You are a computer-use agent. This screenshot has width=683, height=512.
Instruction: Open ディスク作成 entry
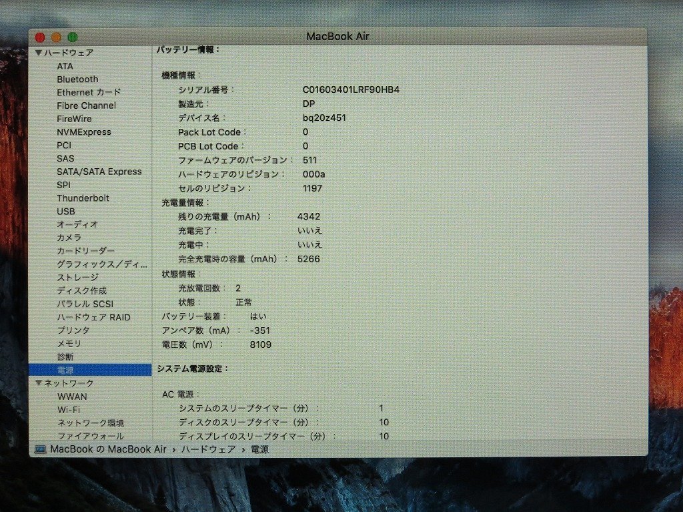coord(81,291)
